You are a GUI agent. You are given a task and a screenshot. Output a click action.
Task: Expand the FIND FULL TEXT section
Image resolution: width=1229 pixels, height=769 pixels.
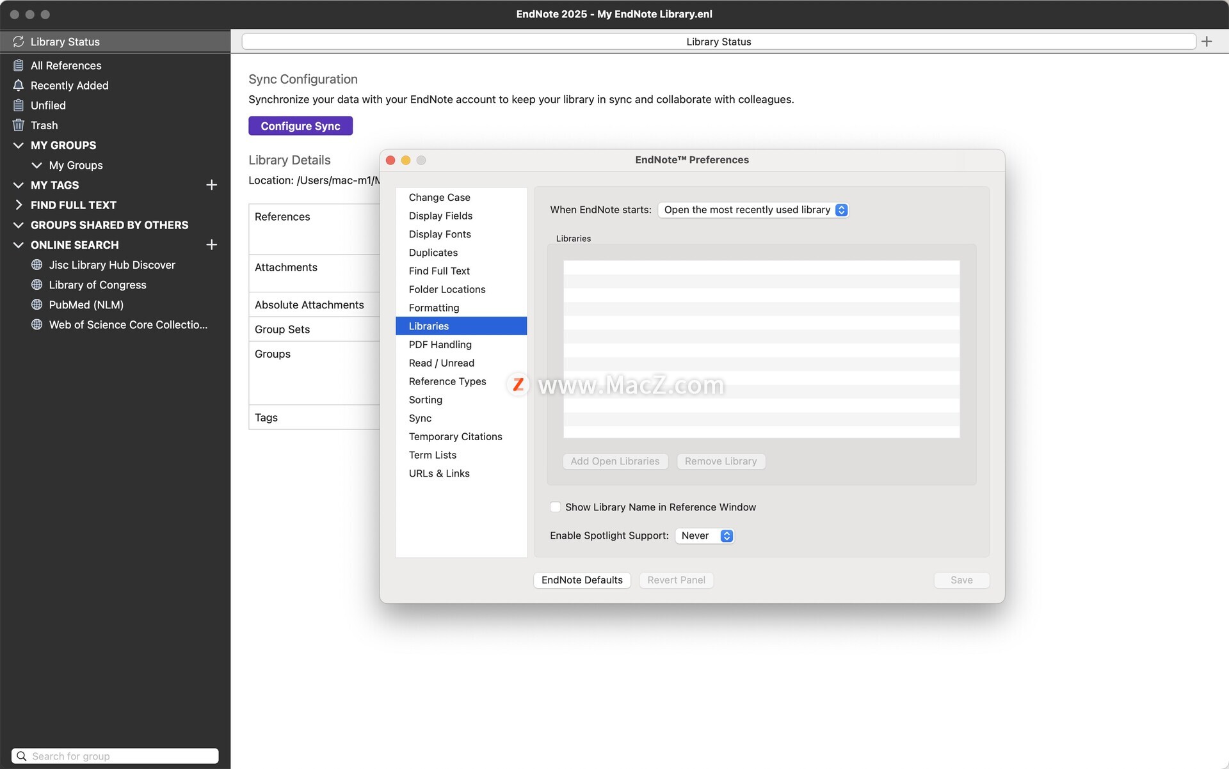[18, 205]
